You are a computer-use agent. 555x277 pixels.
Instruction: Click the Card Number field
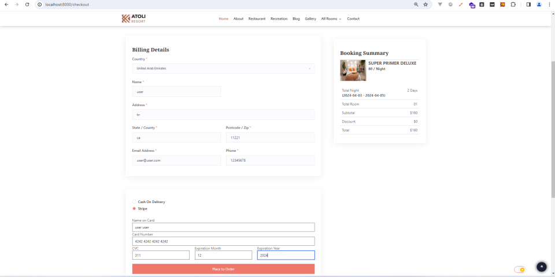click(223, 241)
